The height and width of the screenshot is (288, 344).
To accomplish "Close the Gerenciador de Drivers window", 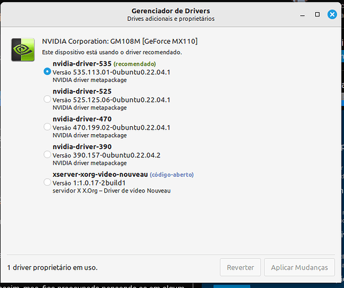I will coord(332,15).
